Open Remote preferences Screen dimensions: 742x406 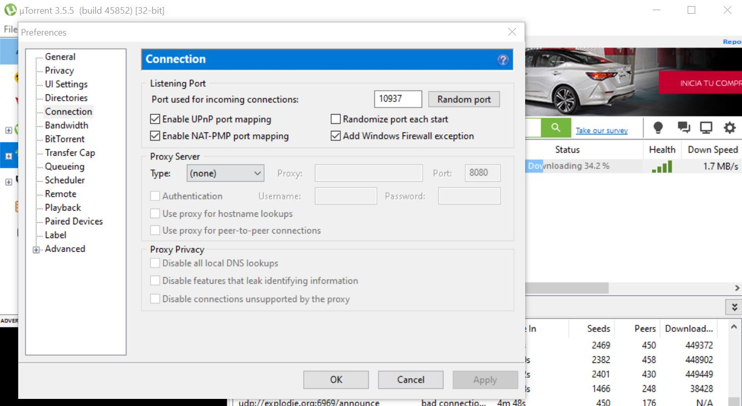[x=60, y=194]
